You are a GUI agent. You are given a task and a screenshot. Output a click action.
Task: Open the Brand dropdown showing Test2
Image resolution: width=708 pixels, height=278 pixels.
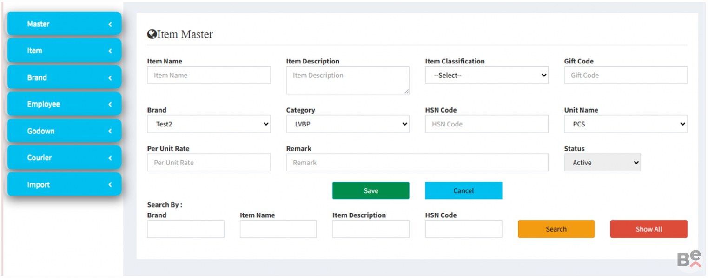(x=208, y=124)
